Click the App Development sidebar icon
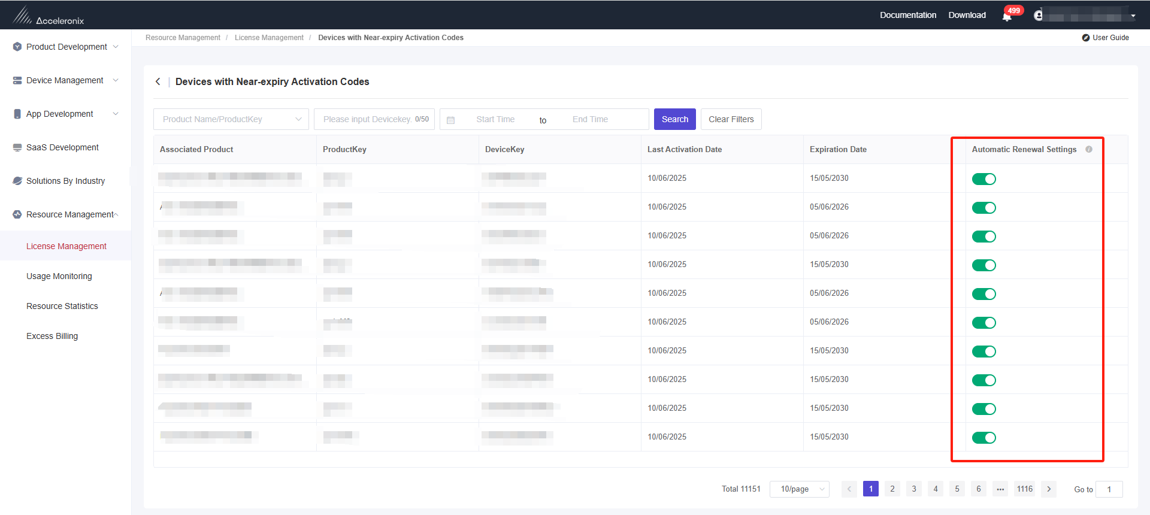This screenshot has height=515, width=1150. point(17,114)
